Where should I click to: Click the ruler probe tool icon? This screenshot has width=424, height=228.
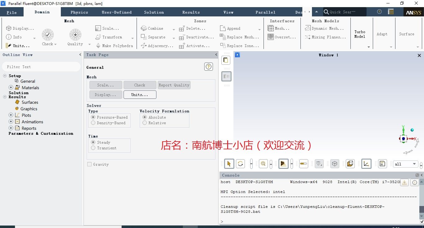click(x=304, y=164)
